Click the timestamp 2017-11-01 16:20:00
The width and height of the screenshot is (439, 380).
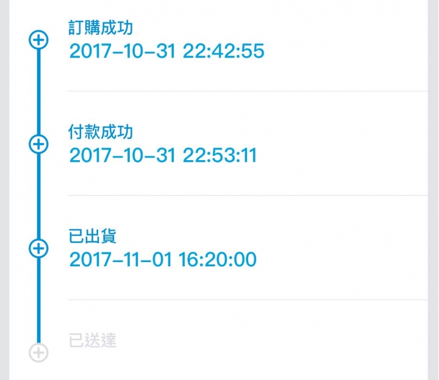pyautogui.click(x=163, y=260)
